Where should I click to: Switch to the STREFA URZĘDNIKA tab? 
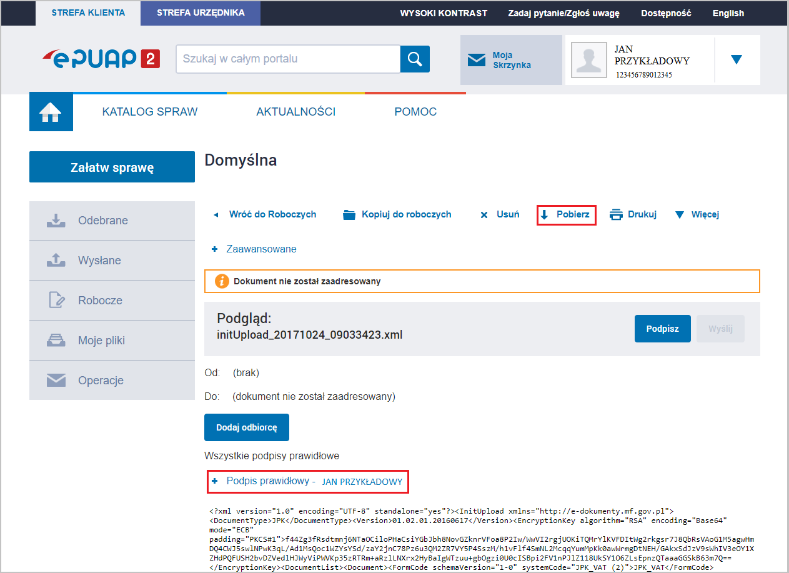tap(200, 13)
